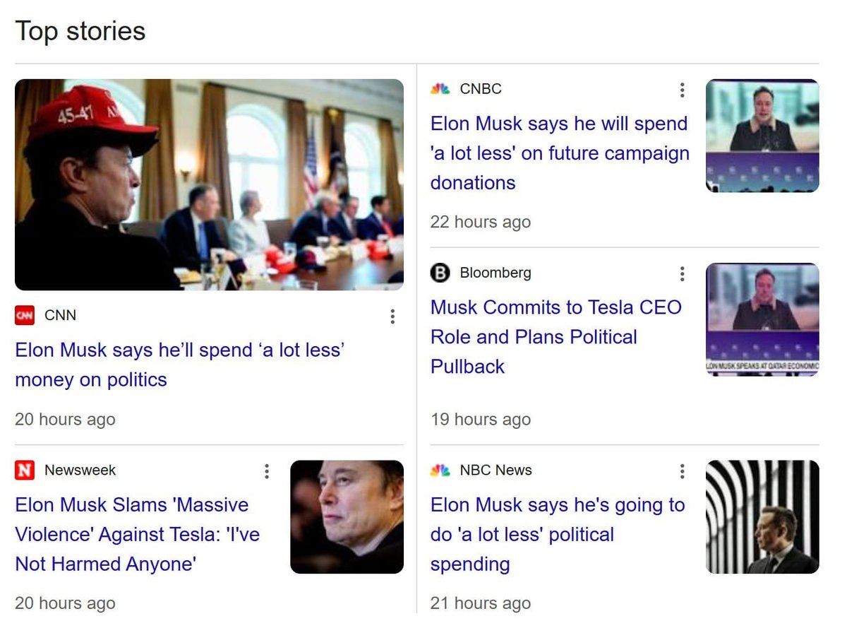The width and height of the screenshot is (847, 633).
Task: Open NBC News headline on political spending
Action: [557, 534]
